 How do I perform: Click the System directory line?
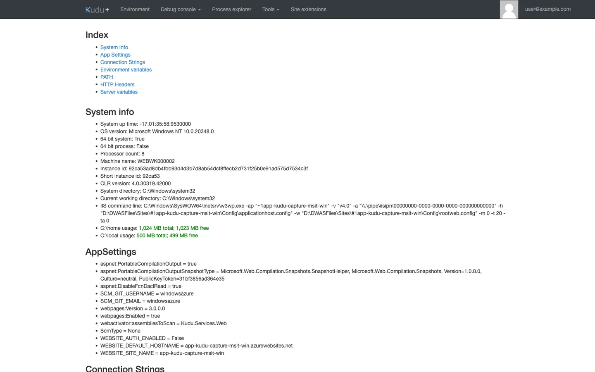(148, 191)
